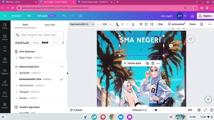Open the text color picker
The image size is (214, 120).
[x=117, y=24]
